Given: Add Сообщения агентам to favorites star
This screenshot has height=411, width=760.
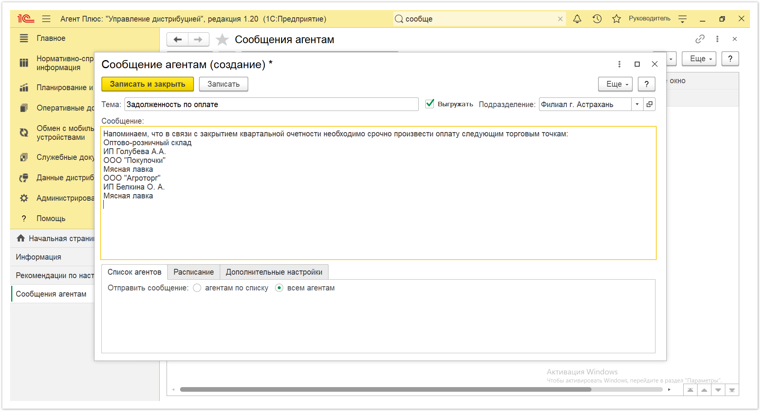Looking at the screenshot, I should 222,39.
